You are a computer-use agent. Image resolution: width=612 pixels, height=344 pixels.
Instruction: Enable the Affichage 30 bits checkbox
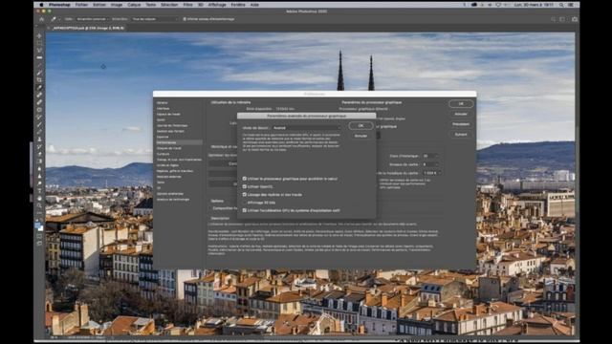[x=245, y=203]
